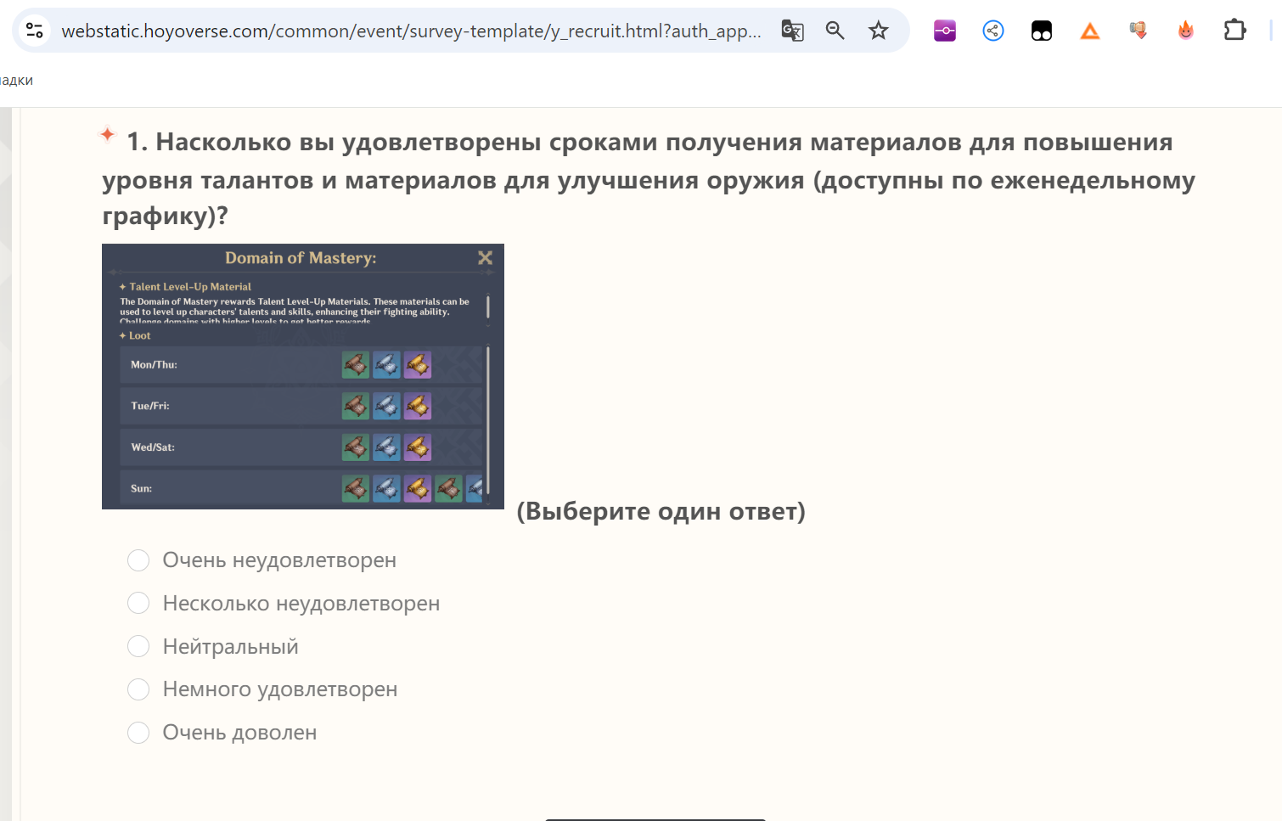The image size is (1282, 821).
Task: Open the purple extension icon in toolbar
Action: 944,31
